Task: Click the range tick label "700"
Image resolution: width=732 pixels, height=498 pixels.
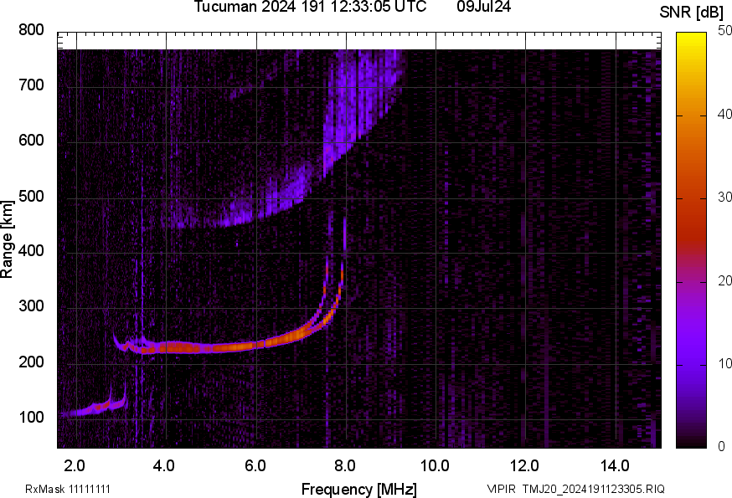Action: [x=31, y=85]
